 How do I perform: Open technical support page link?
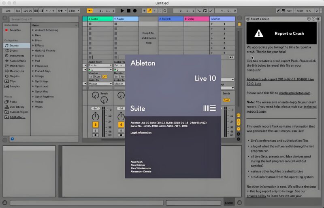coord(281,109)
